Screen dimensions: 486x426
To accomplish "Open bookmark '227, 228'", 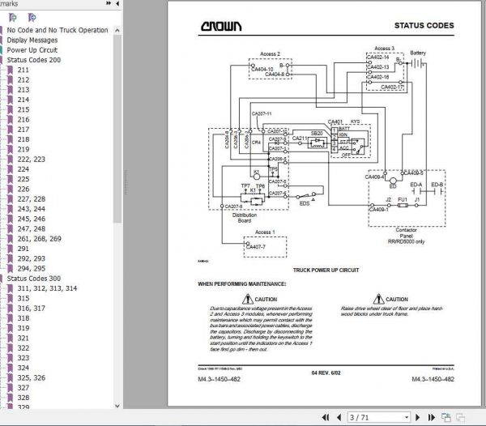I will (32, 199).
